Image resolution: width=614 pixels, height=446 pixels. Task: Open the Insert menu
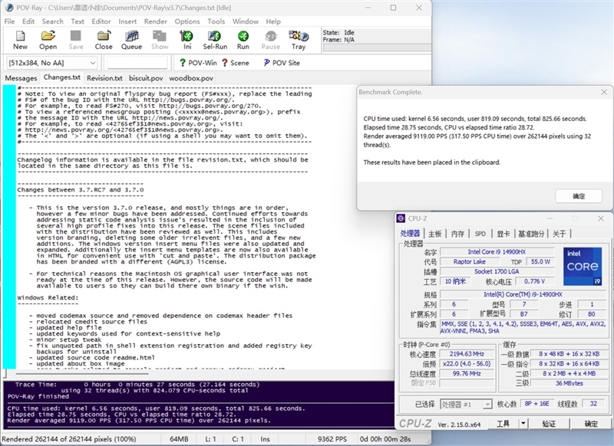point(127,21)
